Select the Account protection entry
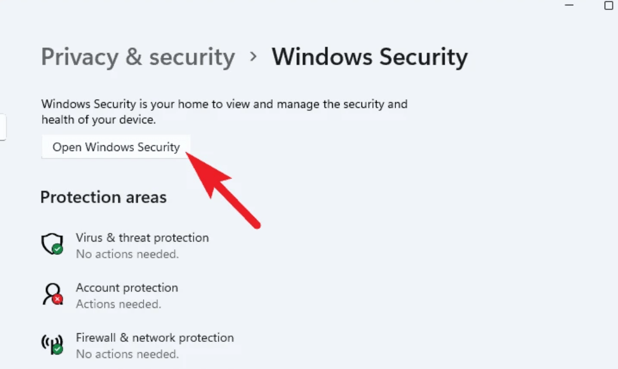The height and width of the screenshot is (369, 618). click(127, 288)
